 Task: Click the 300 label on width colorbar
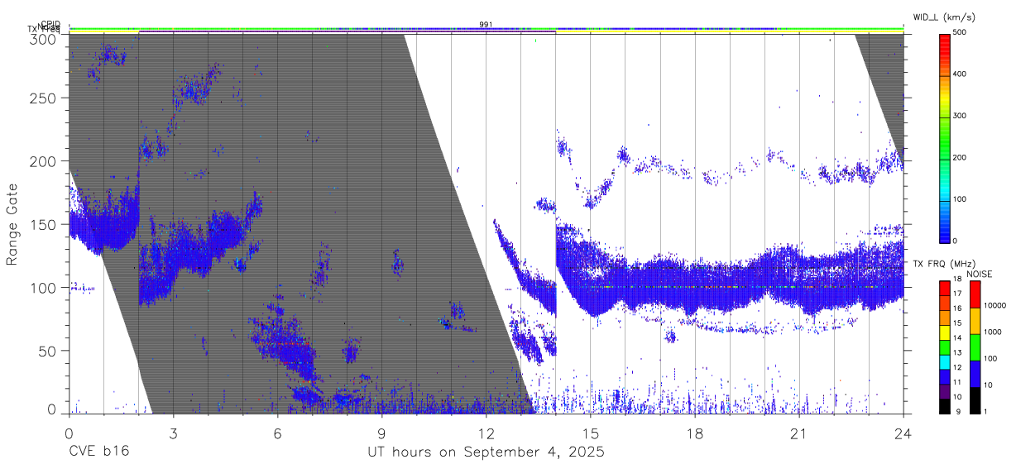click(961, 116)
